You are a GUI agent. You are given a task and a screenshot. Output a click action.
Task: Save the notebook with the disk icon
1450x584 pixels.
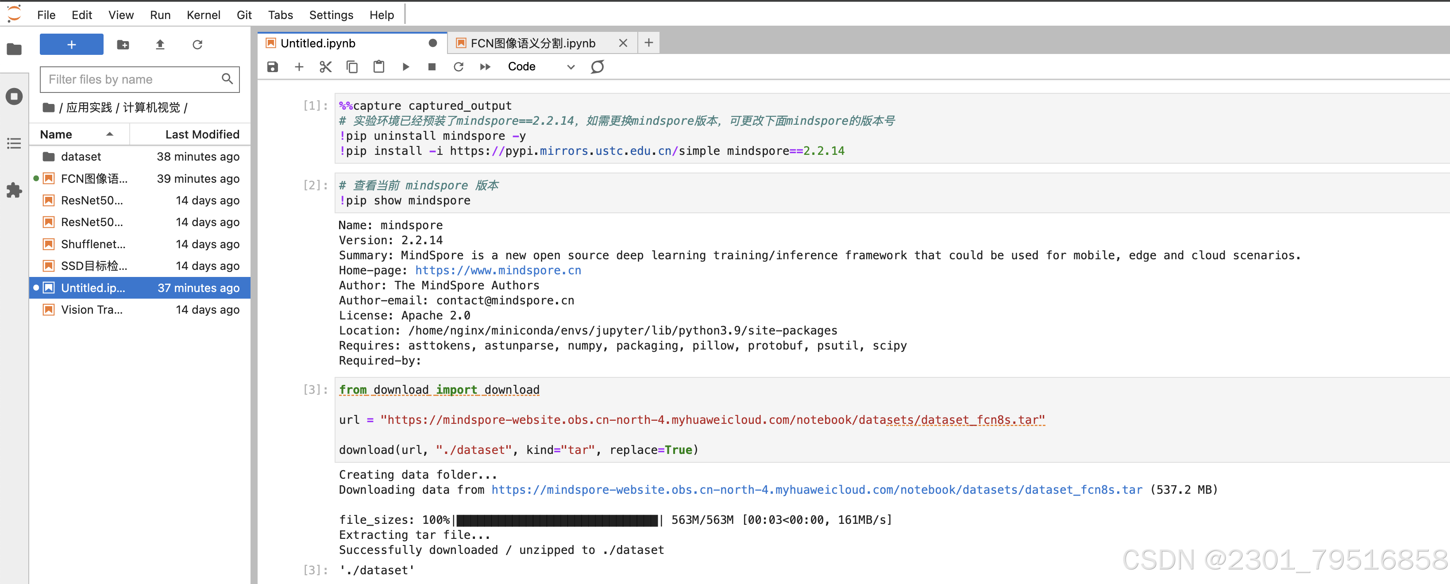[273, 67]
